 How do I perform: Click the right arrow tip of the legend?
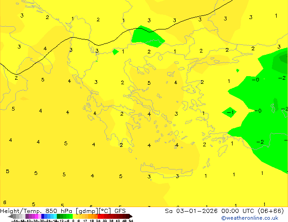(131, 216)
